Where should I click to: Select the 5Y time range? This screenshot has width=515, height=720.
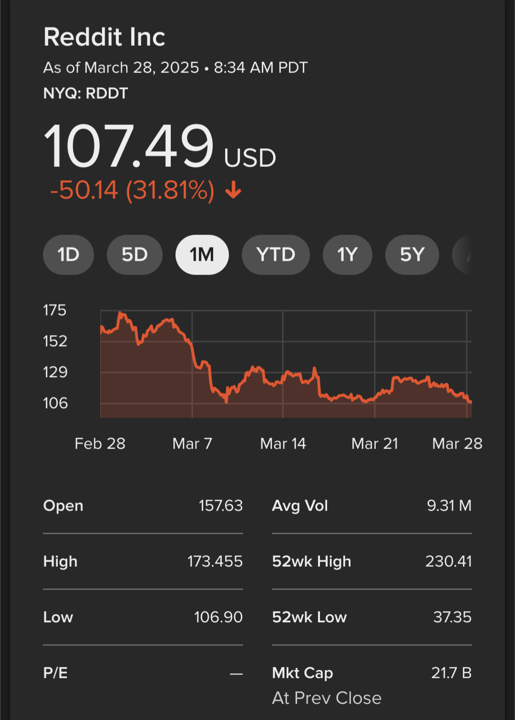[x=412, y=255]
